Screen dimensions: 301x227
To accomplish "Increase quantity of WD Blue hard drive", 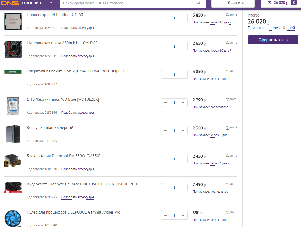I will (x=183, y=103).
